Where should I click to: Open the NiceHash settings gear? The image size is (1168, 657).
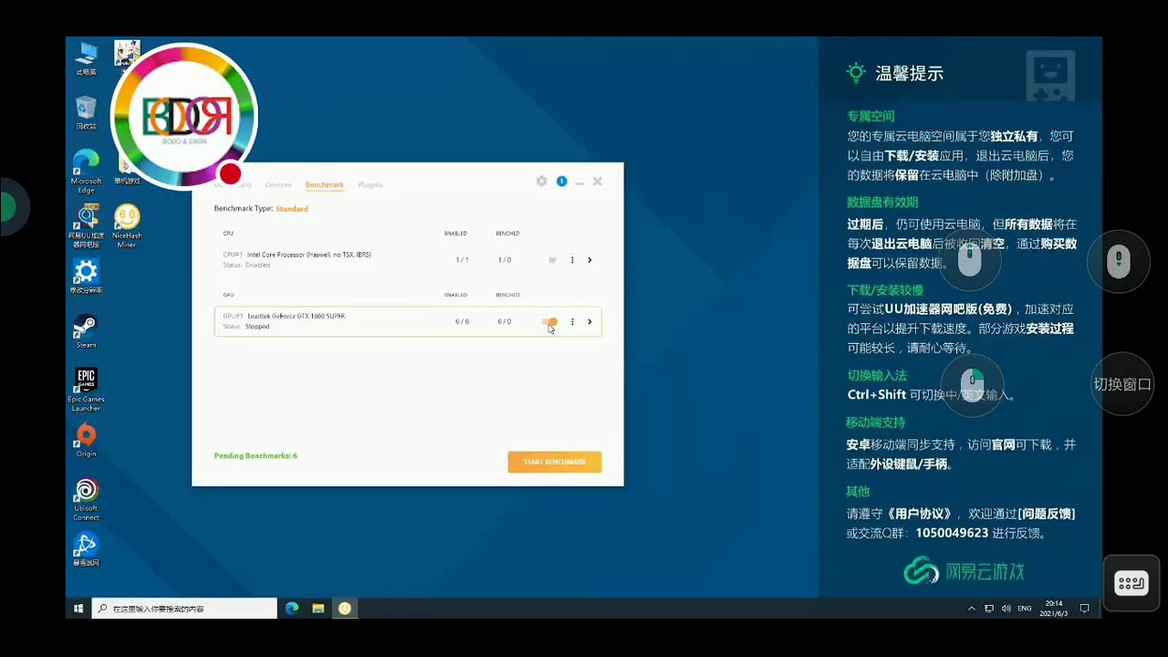[541, 182]
